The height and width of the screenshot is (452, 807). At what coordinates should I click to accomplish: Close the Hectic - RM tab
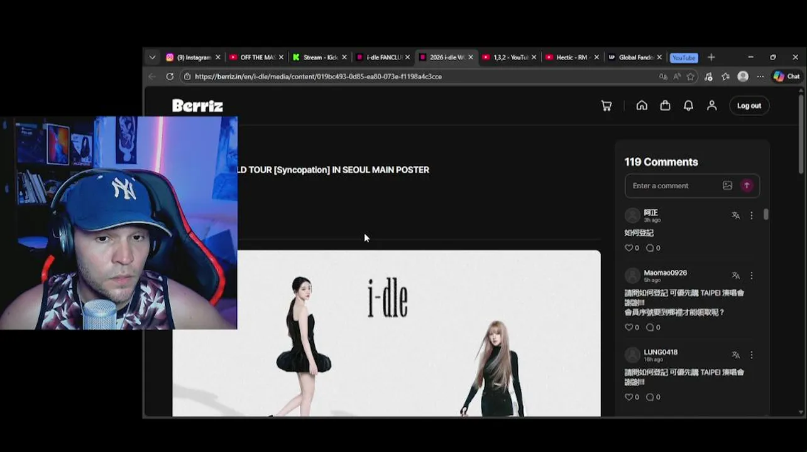[596, 57]
